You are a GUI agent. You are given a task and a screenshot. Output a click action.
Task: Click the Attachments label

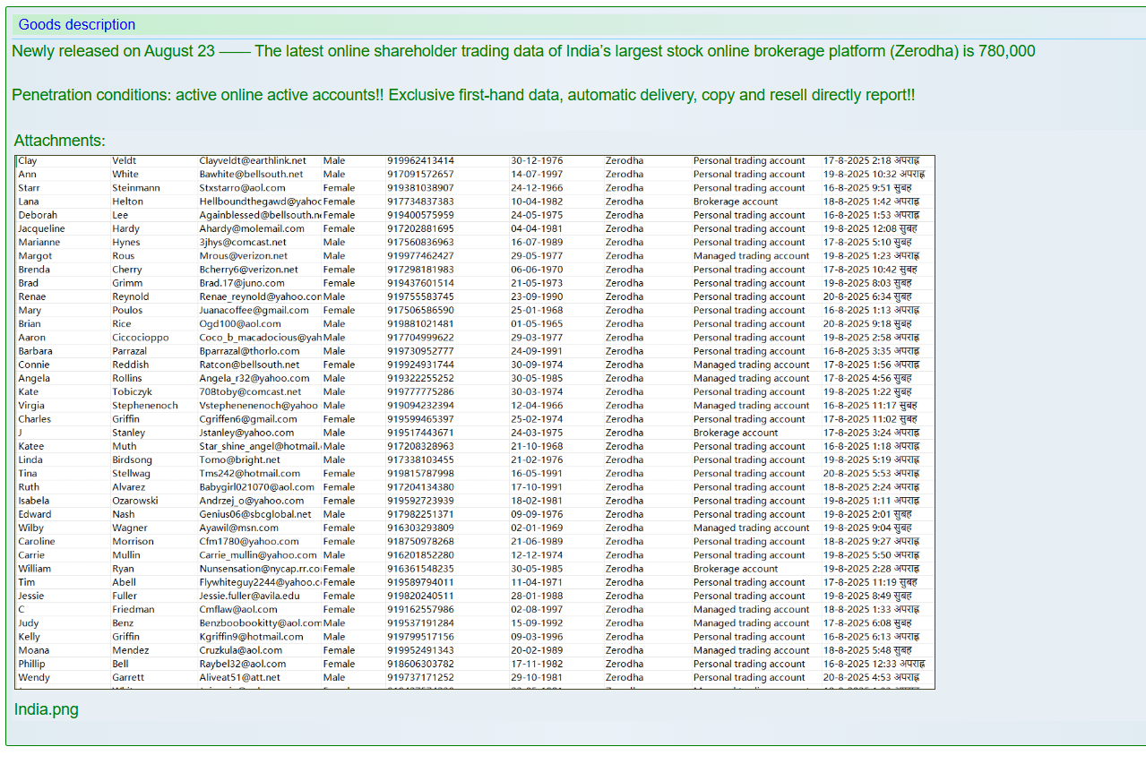pos(59,141)
